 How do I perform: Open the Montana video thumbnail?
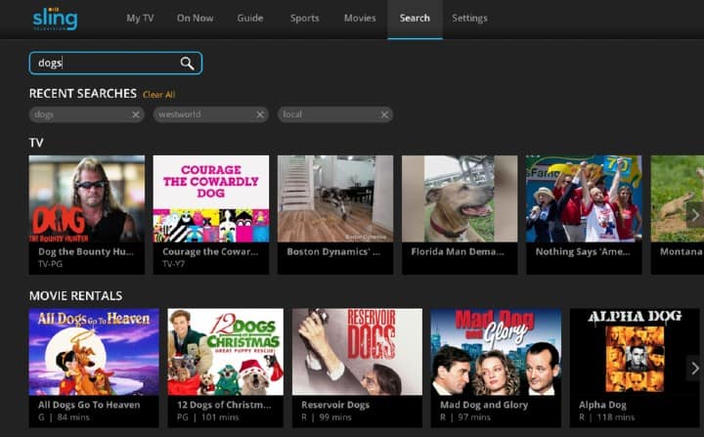pyautogui.click(x=677, y=199)
